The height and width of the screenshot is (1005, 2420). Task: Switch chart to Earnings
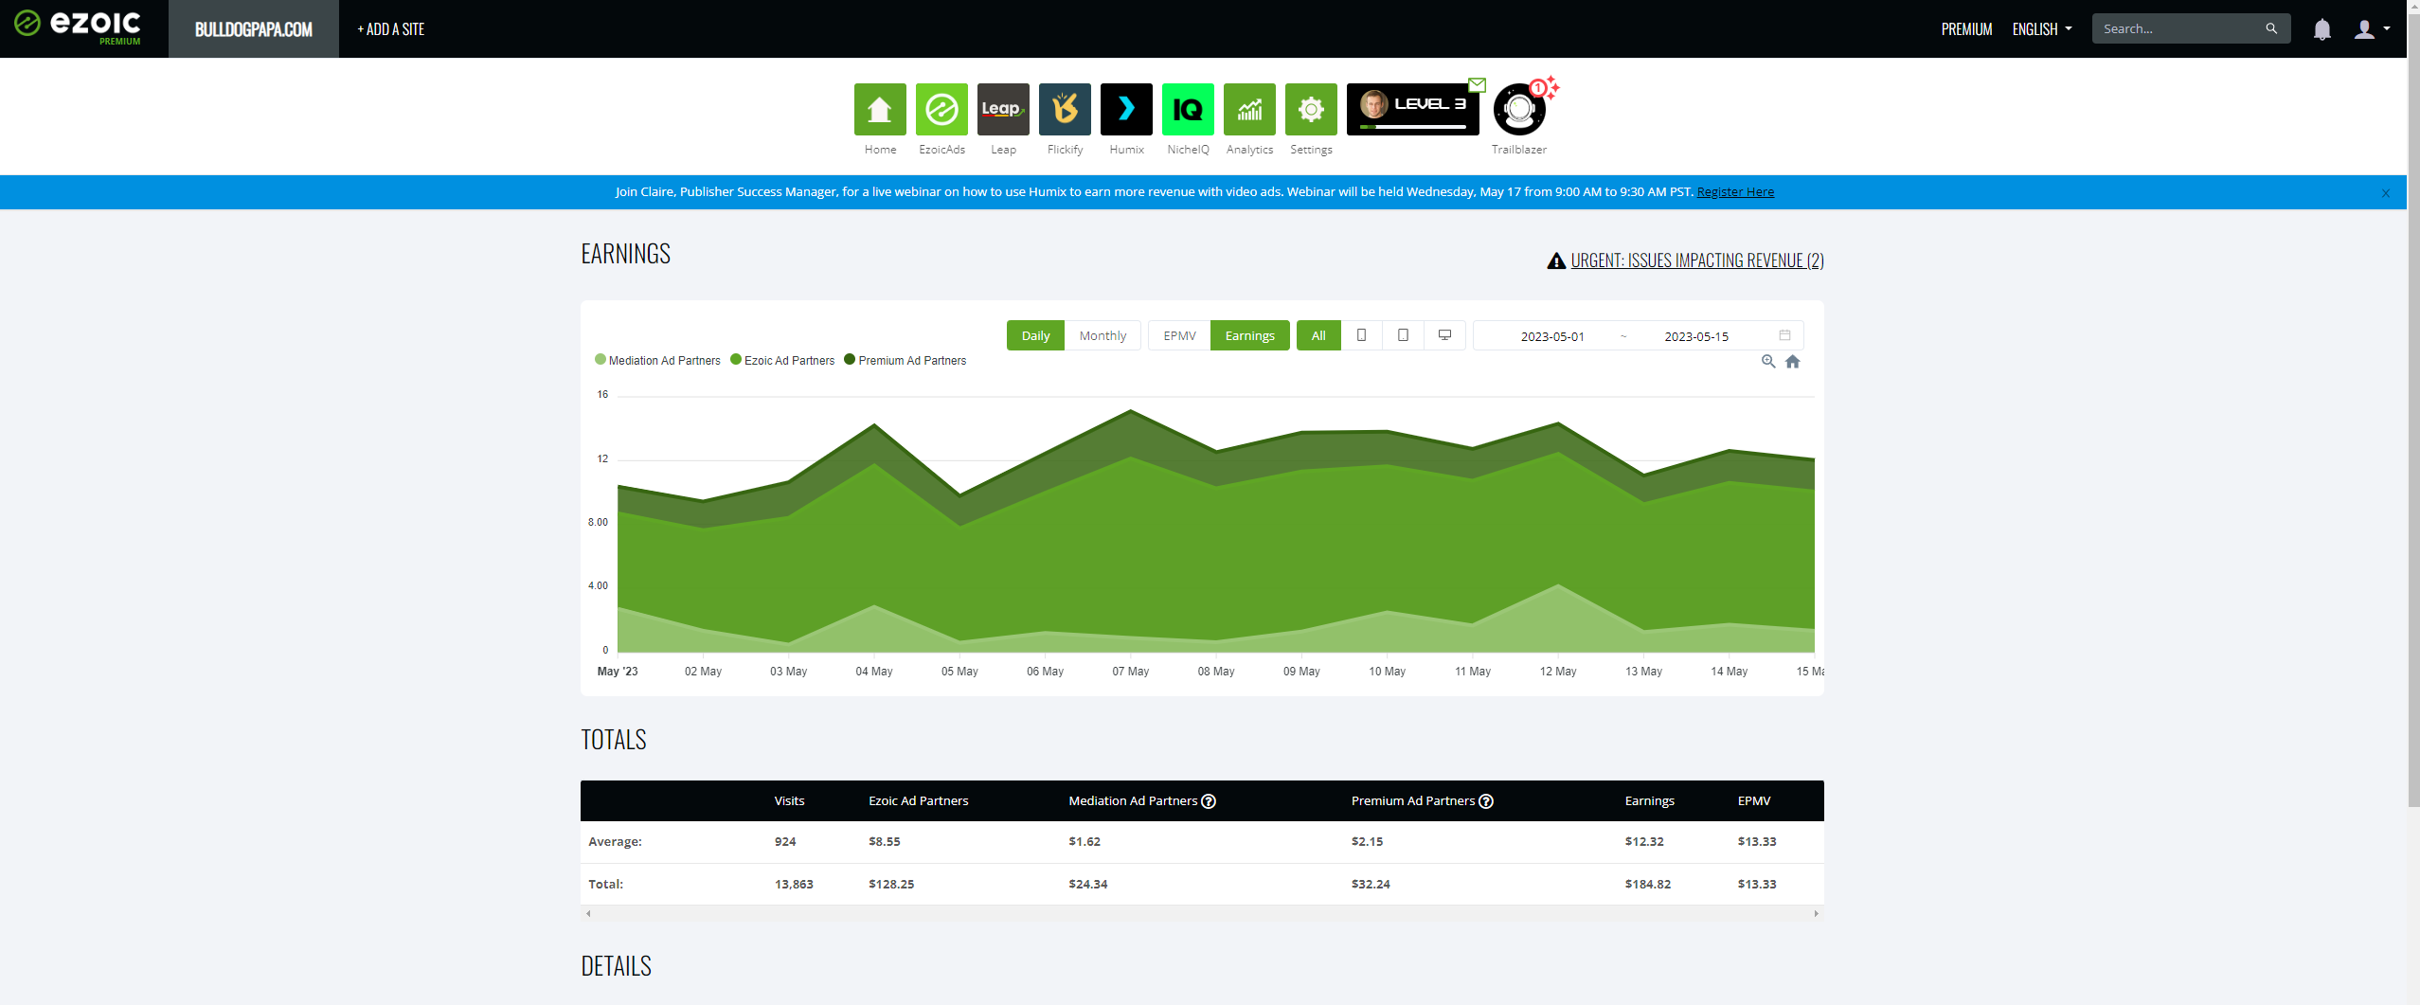coord(1249,335)
